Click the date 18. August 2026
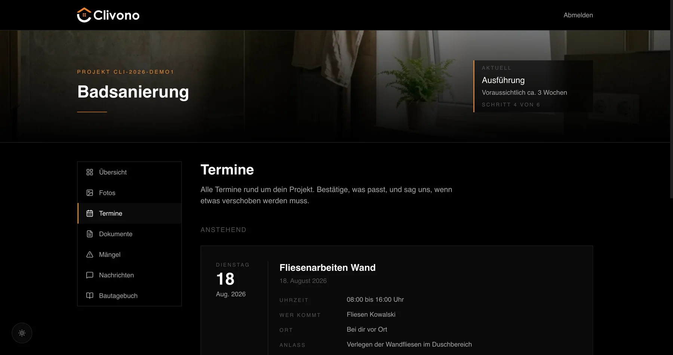 pos(303,281)
